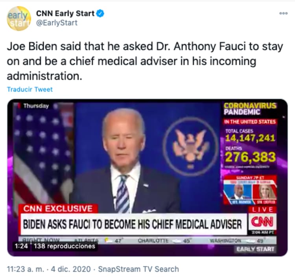
Task: Click the LIVE indicator above CNN logo
Action: [x=263, y=209]
